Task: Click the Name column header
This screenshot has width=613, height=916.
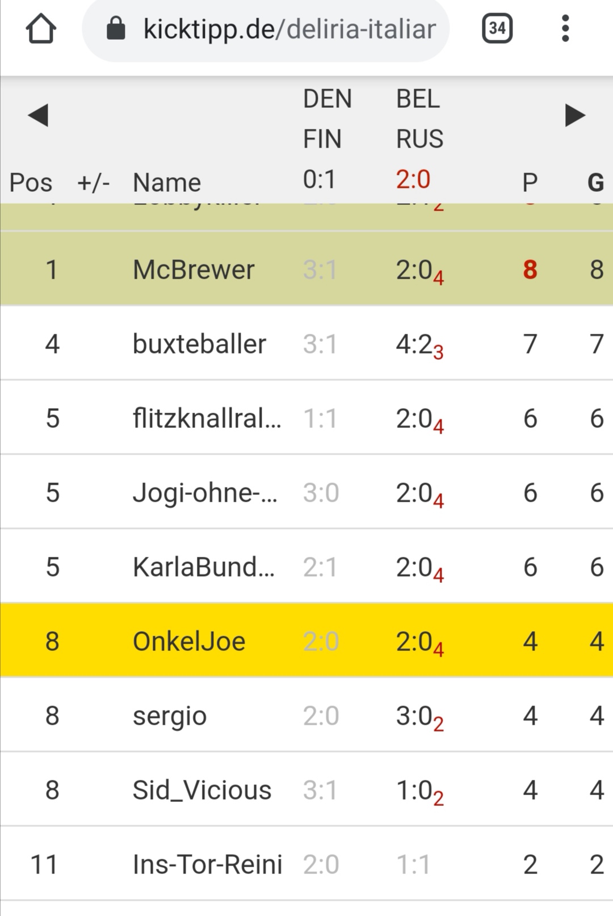Action: click(166, 183)
